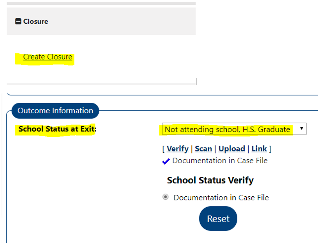Viewport: 325px width, 243px height.
Task: Click the Outcome Information section tab
Action: (55, 111)
